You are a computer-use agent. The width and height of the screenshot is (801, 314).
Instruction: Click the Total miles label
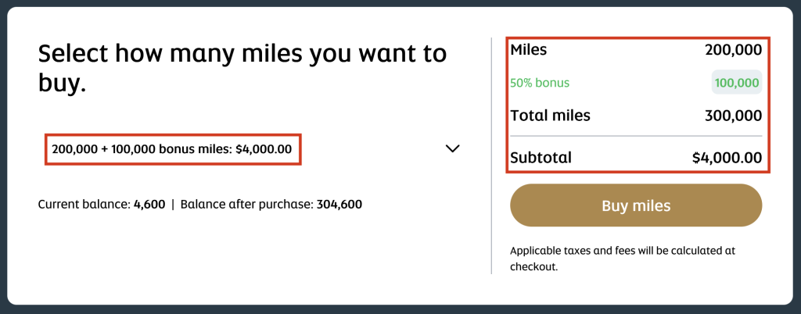click(550, 116)
